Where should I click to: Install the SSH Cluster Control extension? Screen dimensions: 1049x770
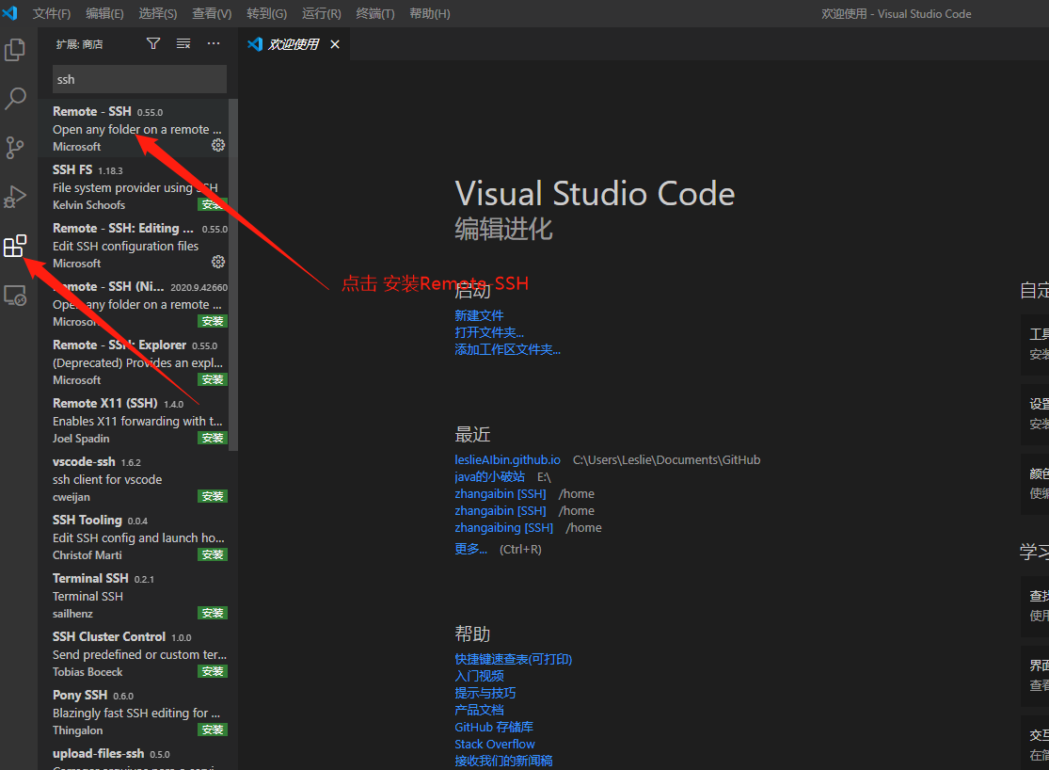[213, 670]
